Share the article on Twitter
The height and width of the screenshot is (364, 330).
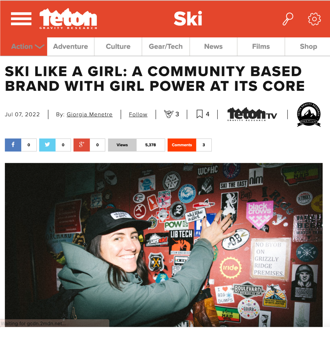47,145
